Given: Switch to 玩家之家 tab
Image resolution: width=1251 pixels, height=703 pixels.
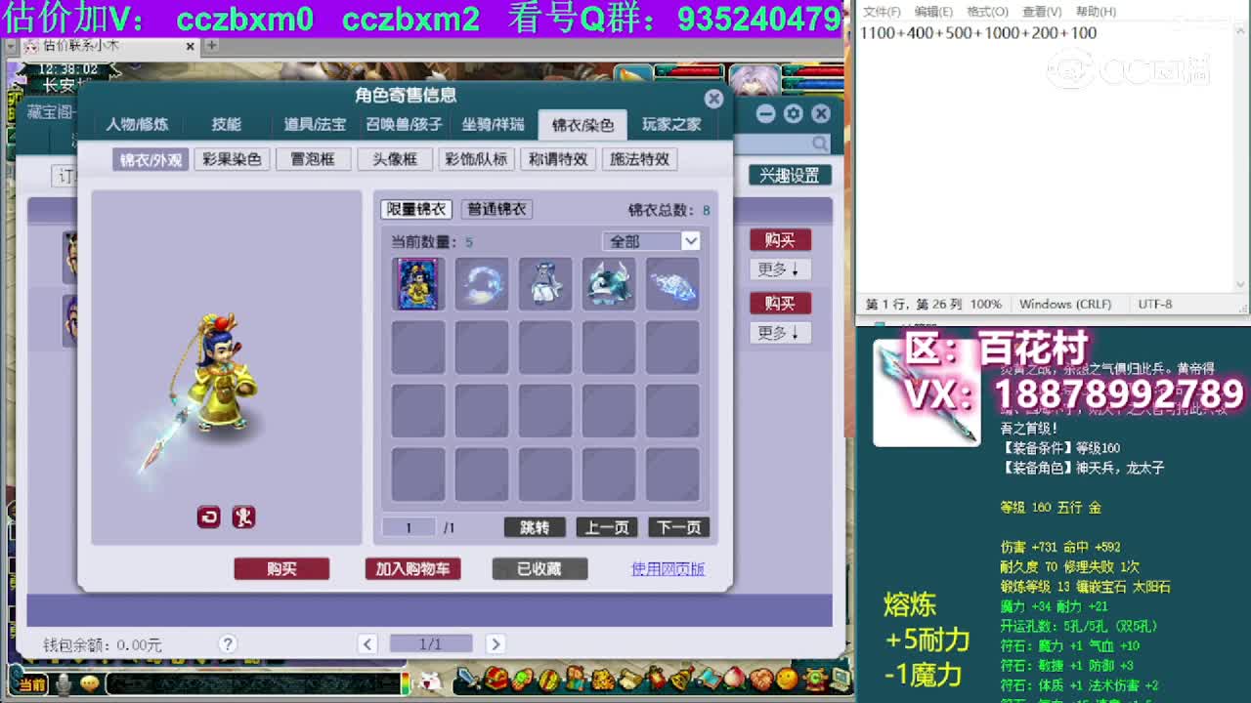Looking at the screenshot, I should click(671, 124).
